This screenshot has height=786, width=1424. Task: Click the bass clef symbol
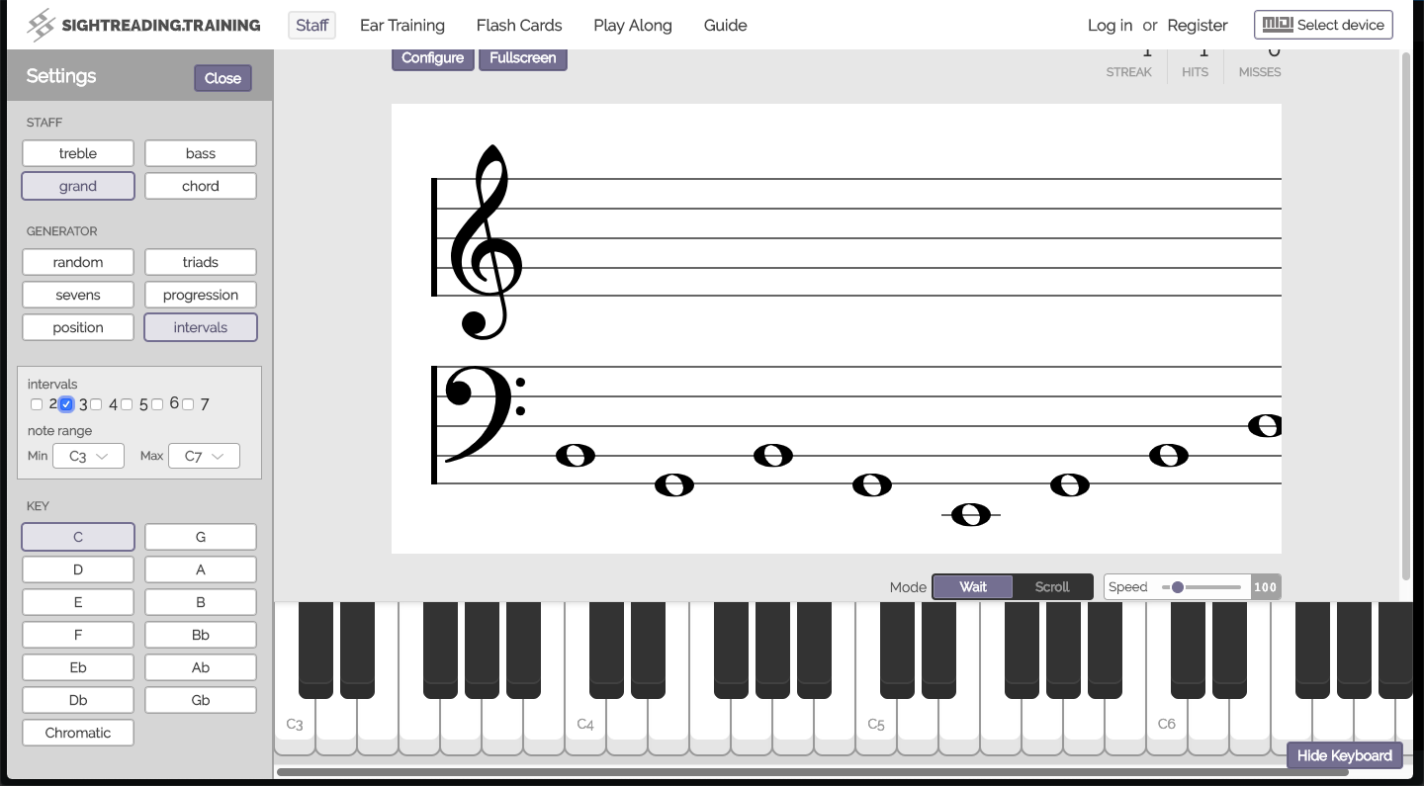pyautogui.click(x=485, y=414)
